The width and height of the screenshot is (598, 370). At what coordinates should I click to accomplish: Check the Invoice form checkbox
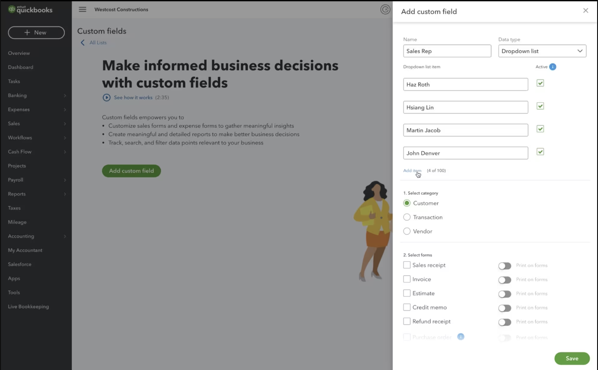tap(407, 279)
